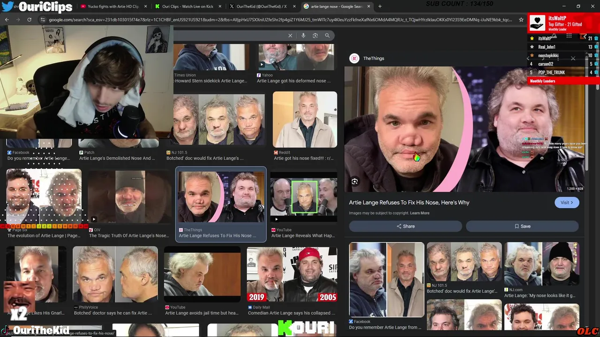600x337 pixels.
Task: Select selected TheThings 'Refuses To Fix' thumbnail
Action: pyautogui.click(x=221, y=205)
